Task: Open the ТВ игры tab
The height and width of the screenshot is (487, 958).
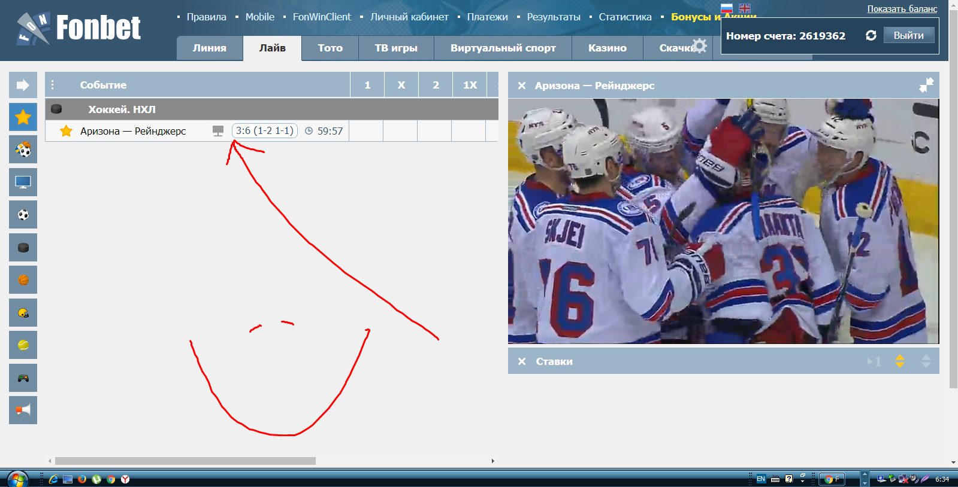Action: tap(396, 48)
